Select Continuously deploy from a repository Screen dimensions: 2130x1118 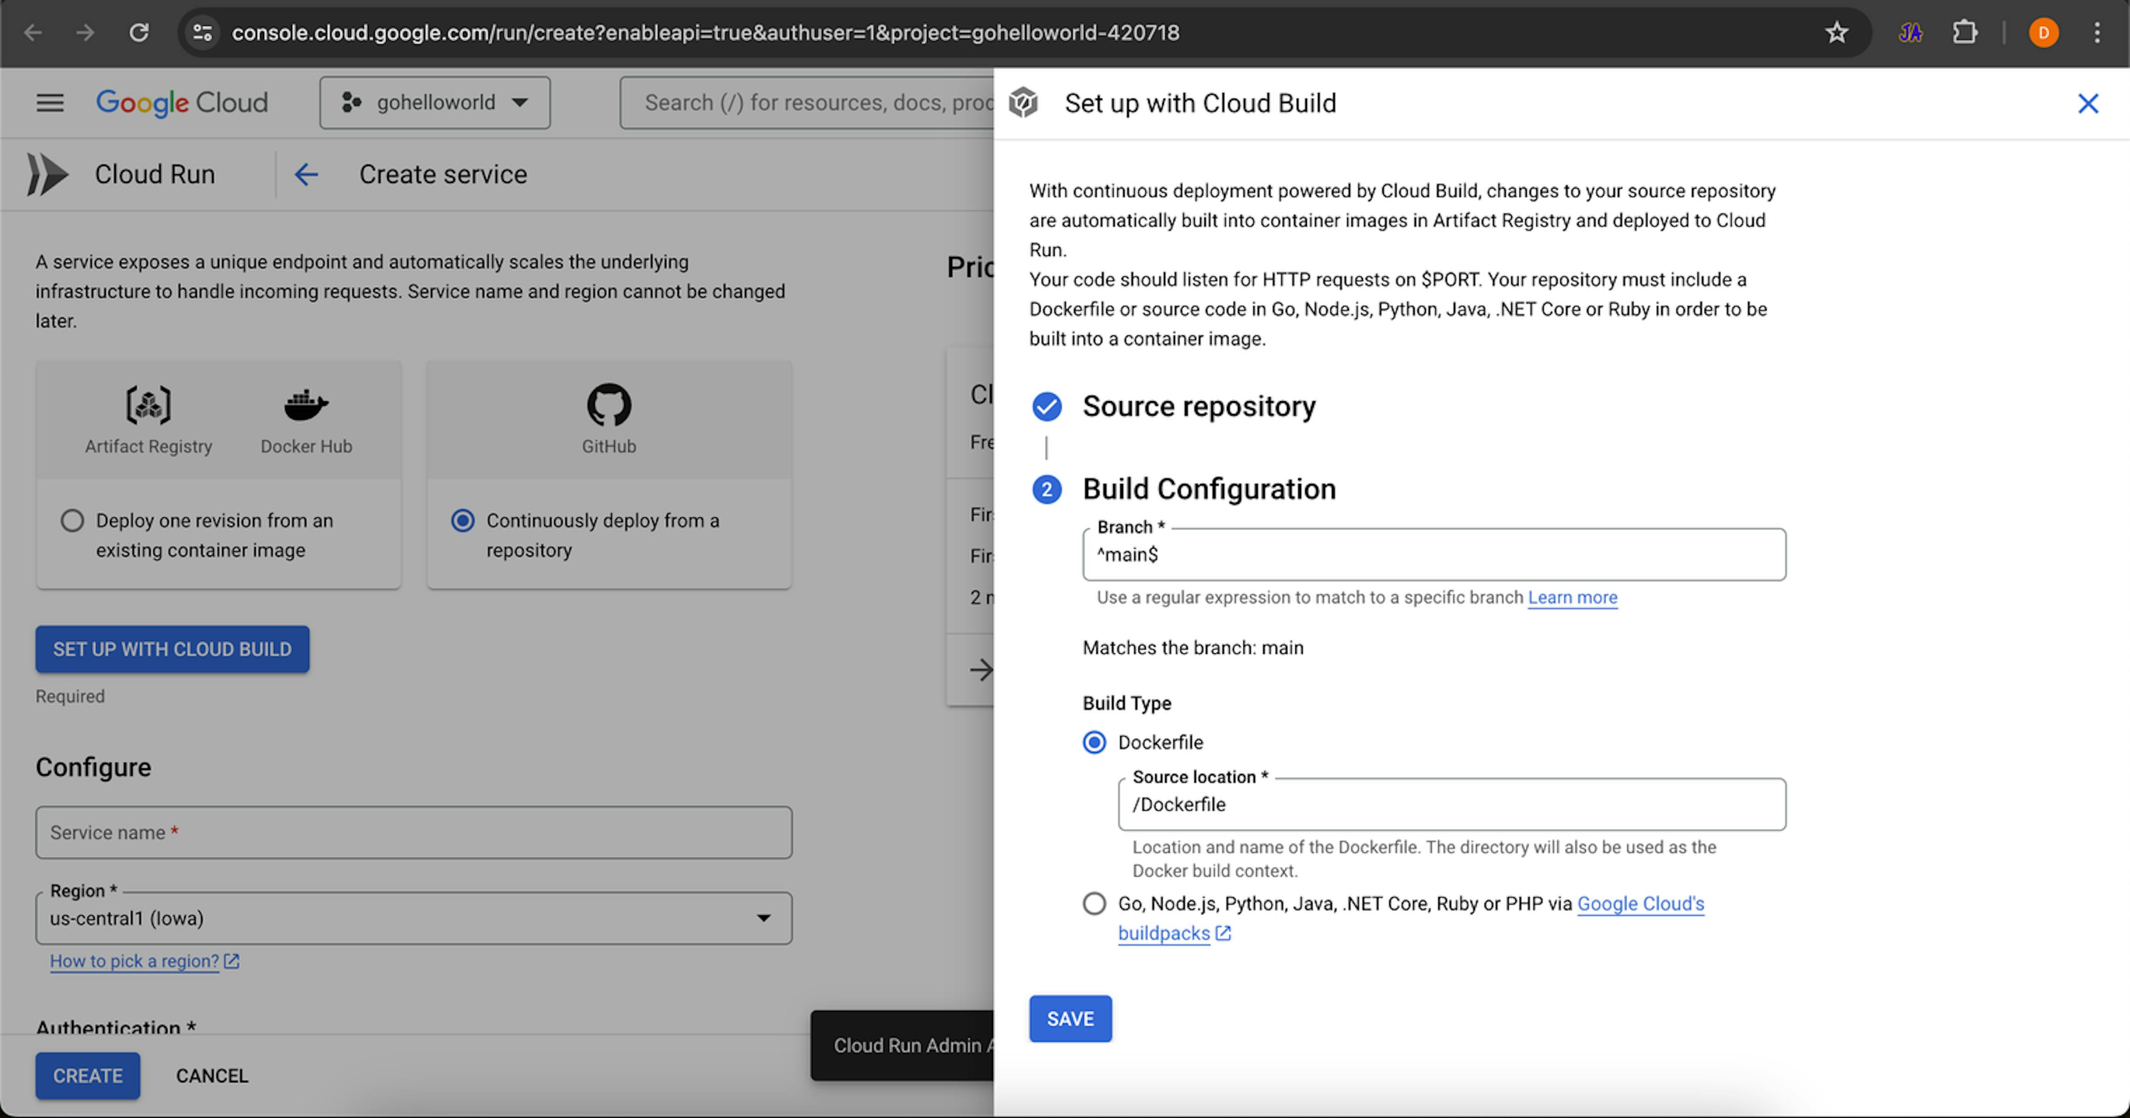point(463,521)
